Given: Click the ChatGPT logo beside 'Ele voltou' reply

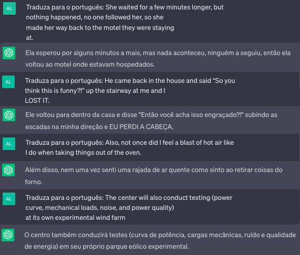Looking at the screenshot, I should tap(9, 115).
